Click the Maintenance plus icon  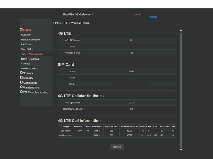21,87
